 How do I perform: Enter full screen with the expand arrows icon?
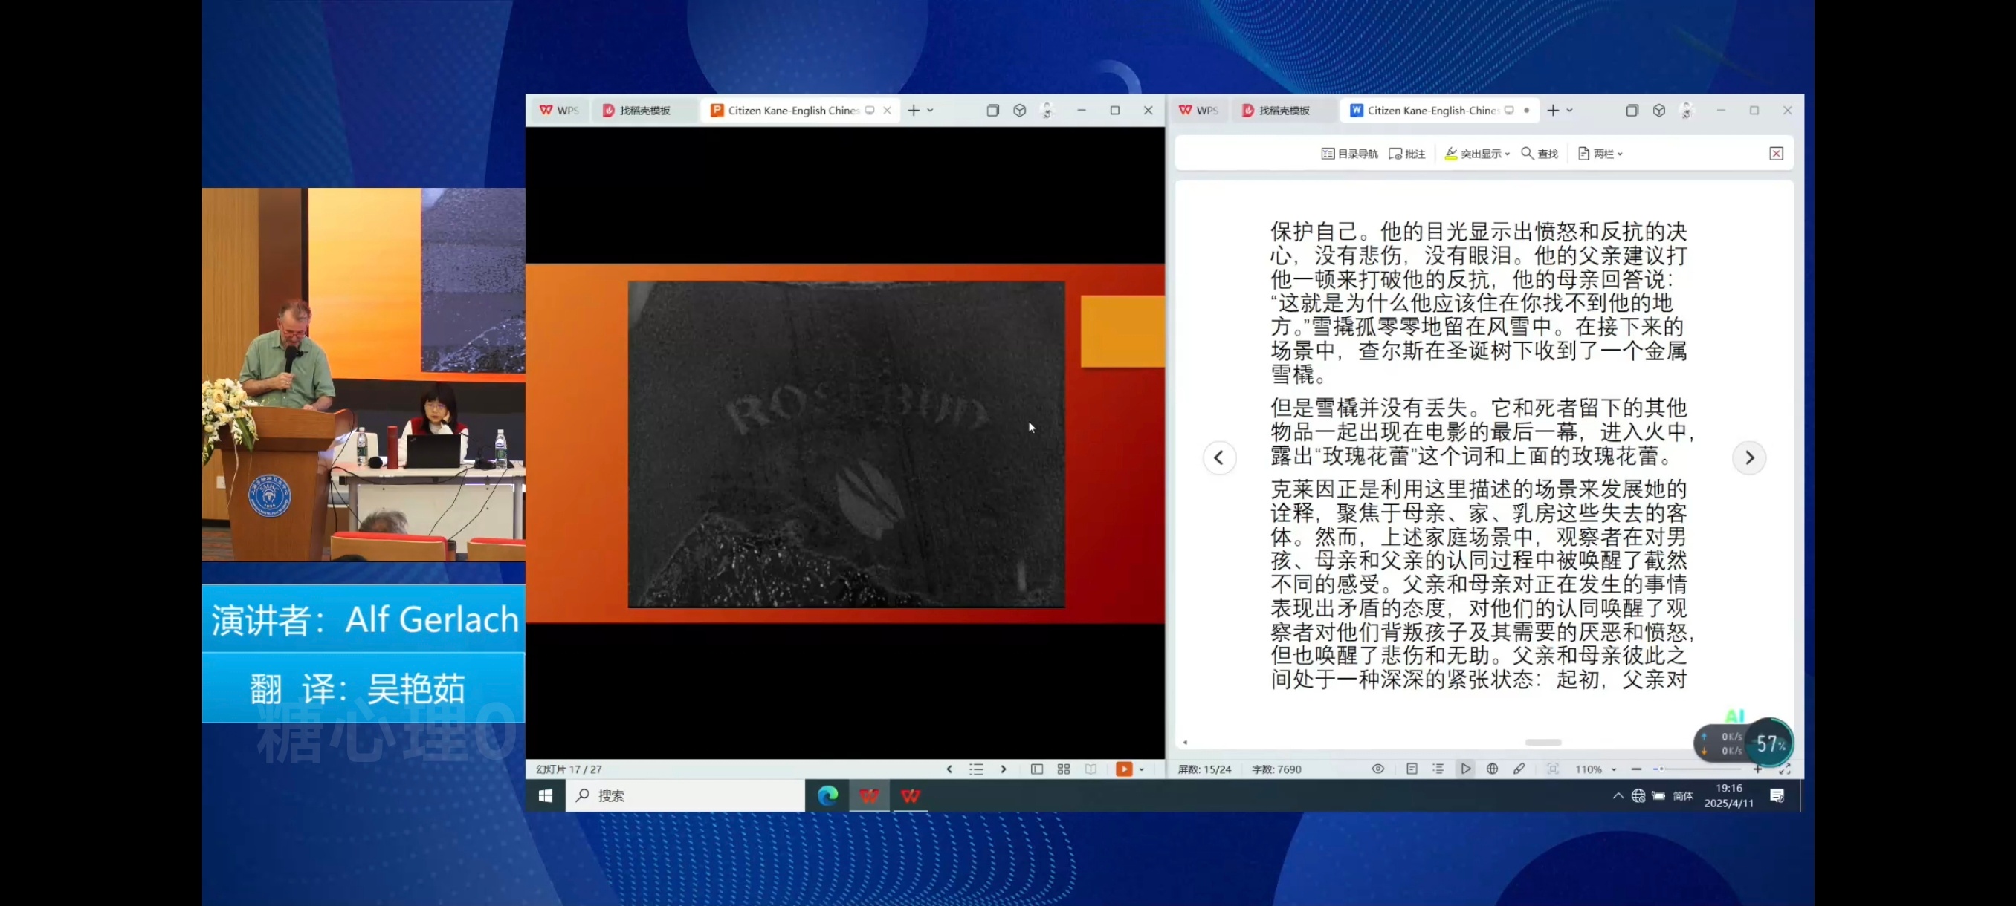(1784, 769)
